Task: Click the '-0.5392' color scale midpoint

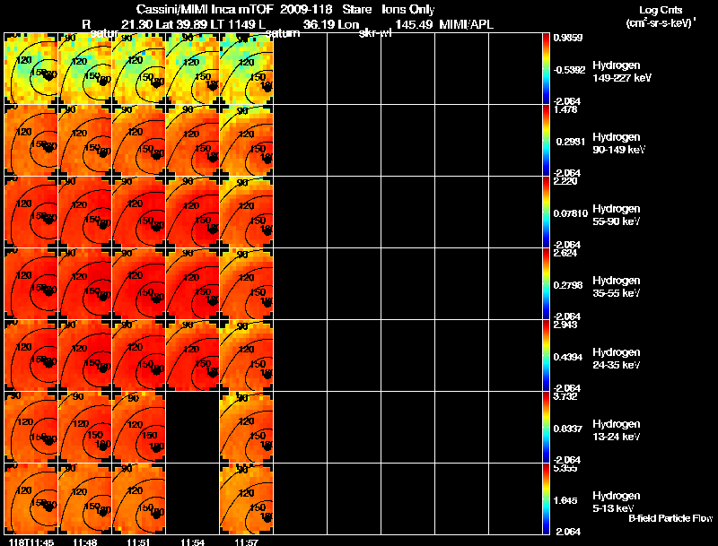Action: click(x=569, y=70)
